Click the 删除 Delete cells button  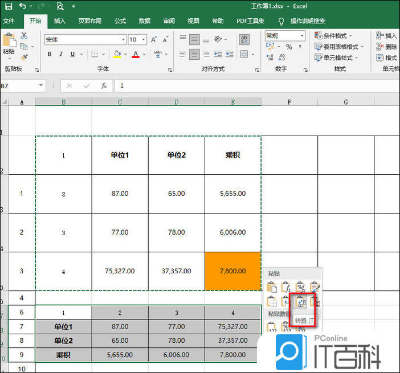[386, 47]
